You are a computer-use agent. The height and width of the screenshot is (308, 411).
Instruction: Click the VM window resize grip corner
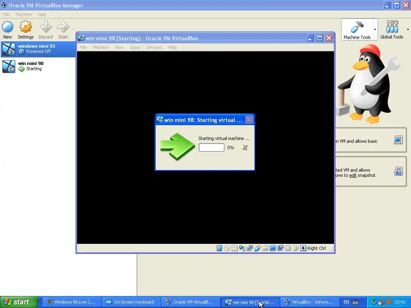(x=331, y=249)
